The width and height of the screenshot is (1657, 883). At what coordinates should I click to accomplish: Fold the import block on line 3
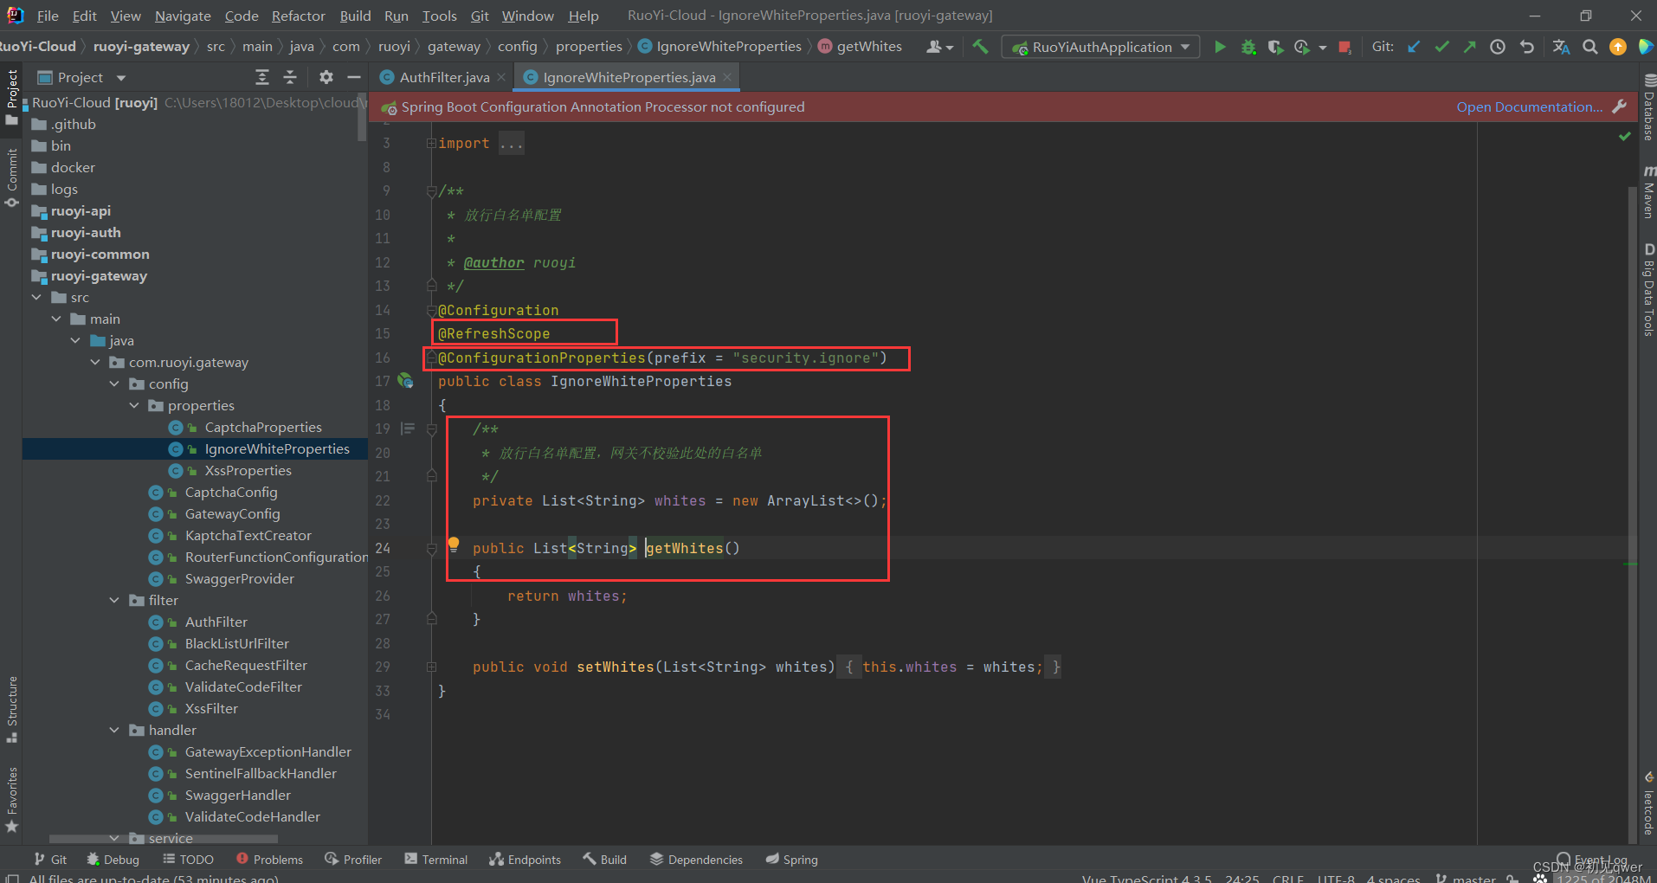click(430, 143)
